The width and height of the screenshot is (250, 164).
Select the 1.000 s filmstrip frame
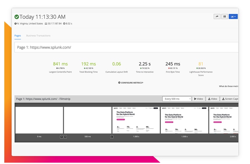(x=136, y=120)
